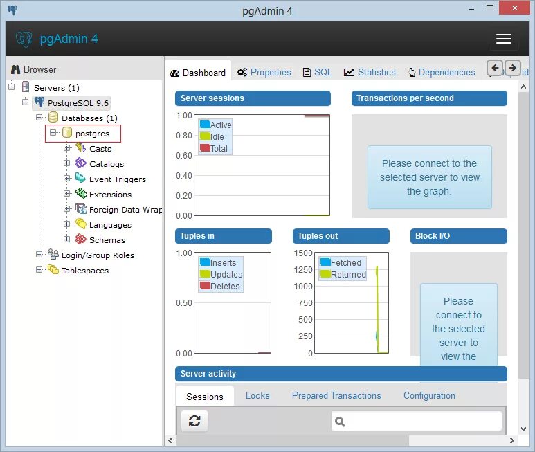Click the refresh icon in Server activity
This screenshot has width=535, height=452.
194,421
